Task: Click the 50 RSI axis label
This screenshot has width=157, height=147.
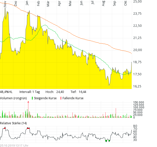Action: pyautogui.click(x=135, y=134)
